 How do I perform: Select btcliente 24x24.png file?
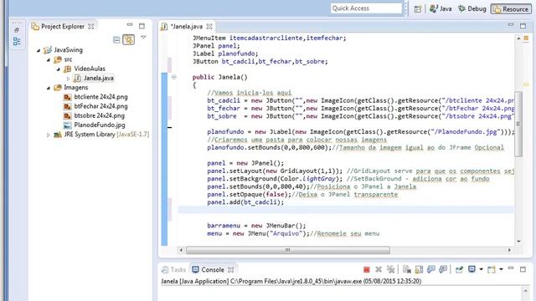coord(100,97)
